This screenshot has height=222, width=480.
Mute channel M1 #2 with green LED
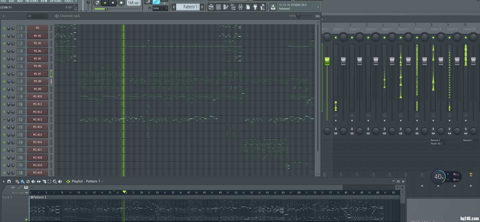point(4,36)
